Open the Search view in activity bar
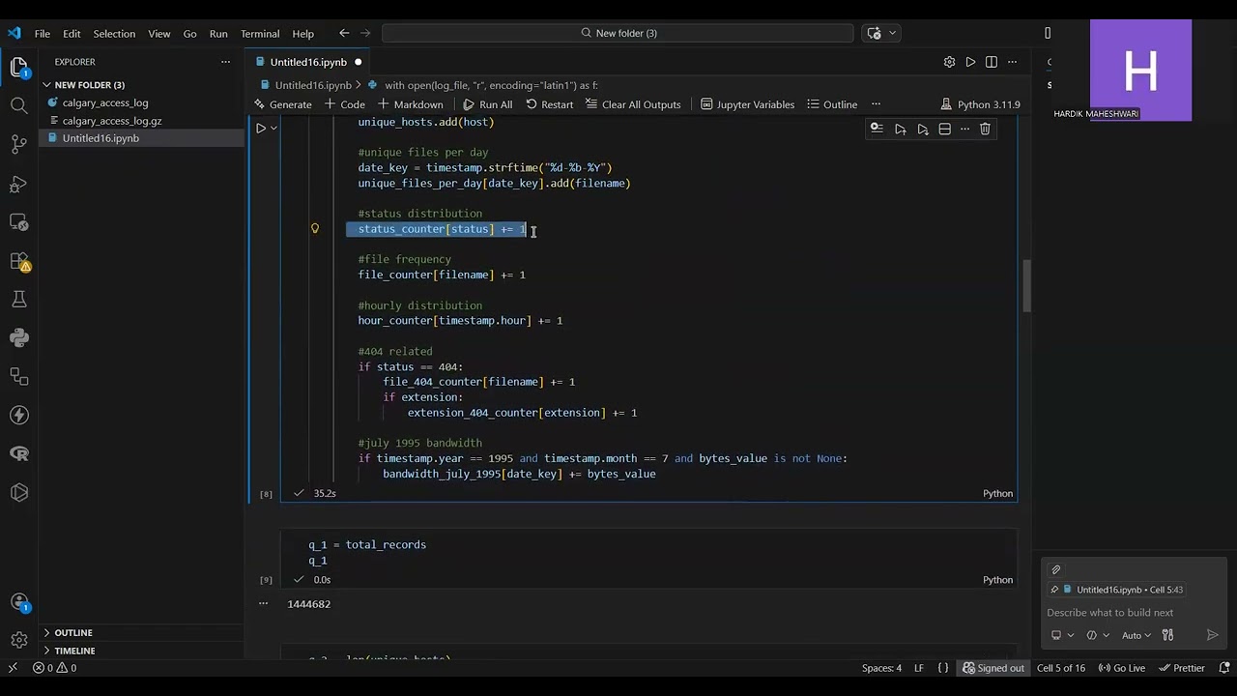The image size is (1237, 696). click(x=19, y=105)
